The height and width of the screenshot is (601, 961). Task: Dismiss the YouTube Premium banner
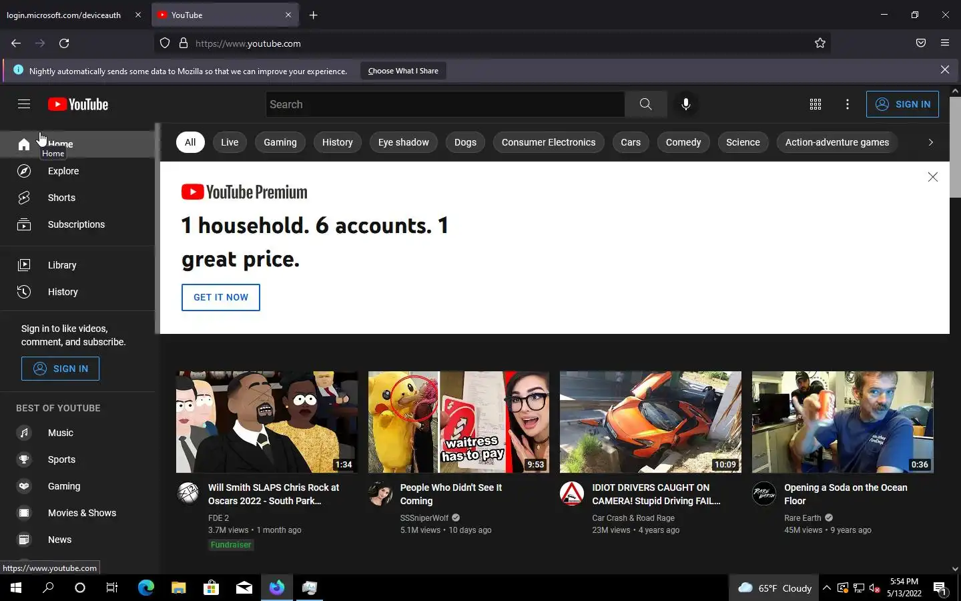coord(933,177)
